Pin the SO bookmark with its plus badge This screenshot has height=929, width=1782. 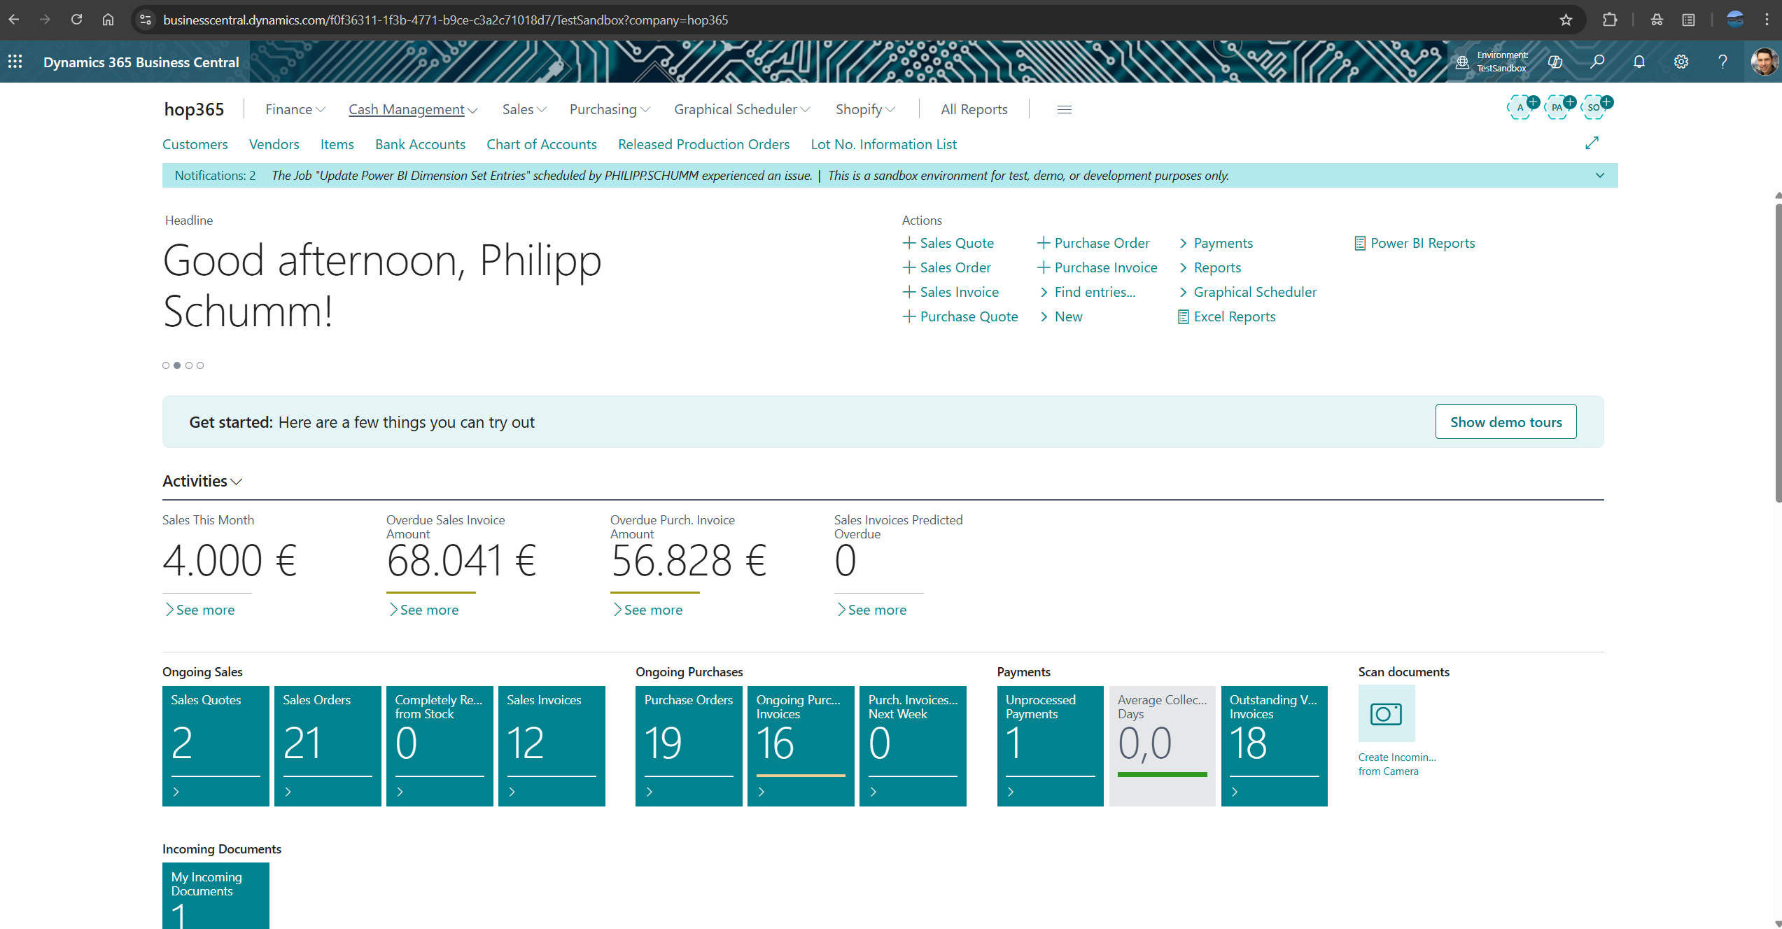1605,102
